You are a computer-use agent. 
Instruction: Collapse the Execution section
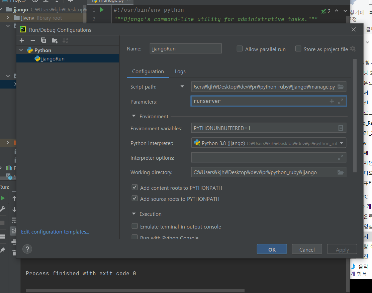(x=134, y=213)
